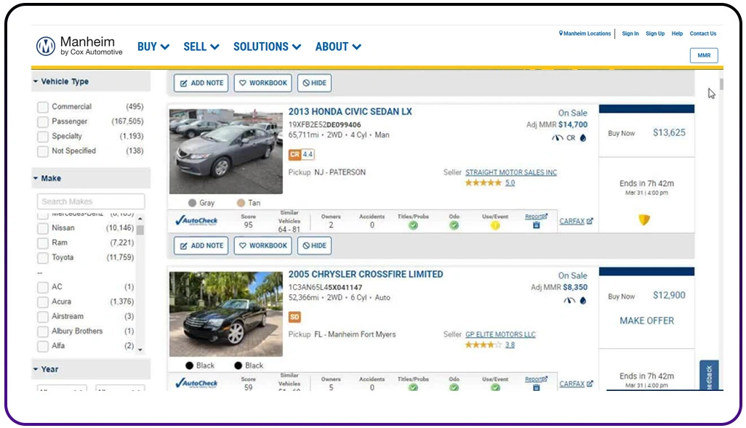Click the yellow shield award icon on the Civic listing
Image resolution: width=746 pixels, height=428 pixels.
[x=646, y=219]
